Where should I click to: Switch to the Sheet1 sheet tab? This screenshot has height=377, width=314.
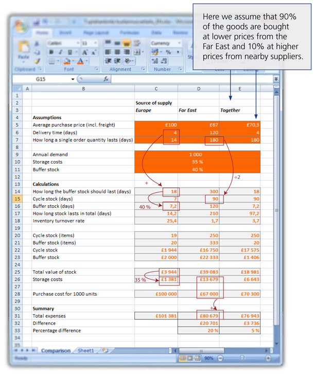click(85, 351)
